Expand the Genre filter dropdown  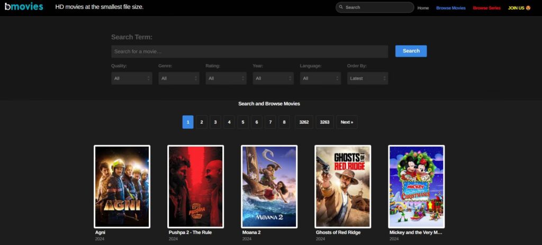[x=179, y=78]
